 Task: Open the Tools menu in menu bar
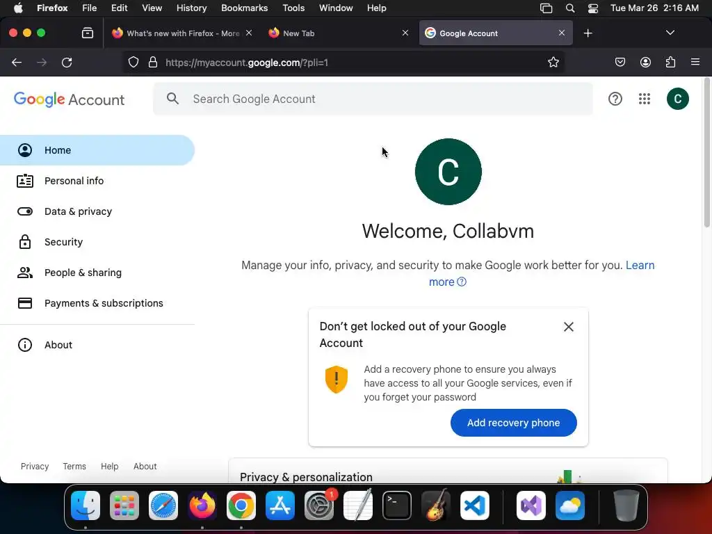tap(293, 8)
